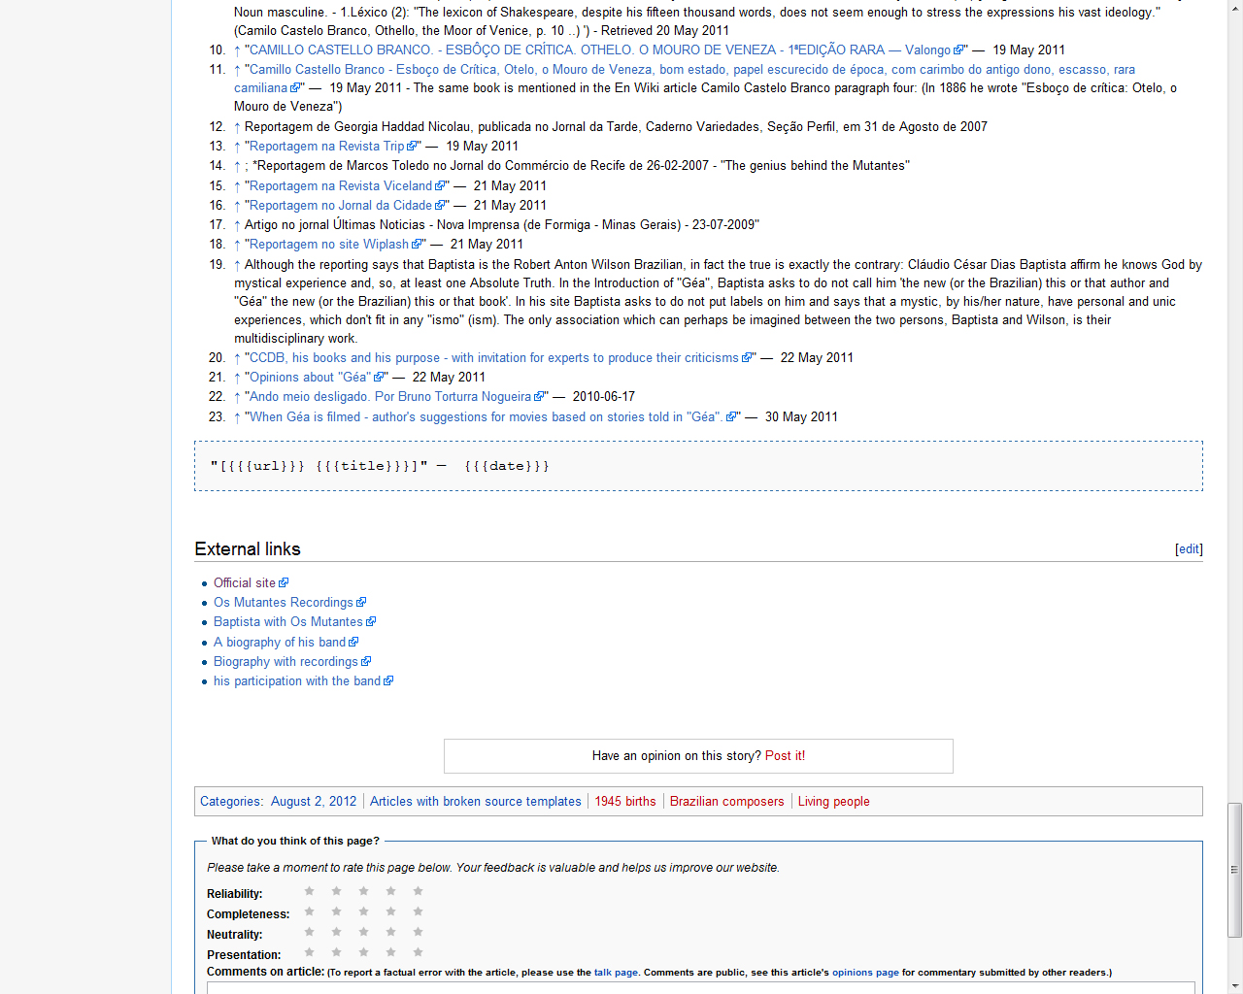Click the up arrow for reference 23
1243x994 pixels.
pyautogui.click(x=237, y=417)
